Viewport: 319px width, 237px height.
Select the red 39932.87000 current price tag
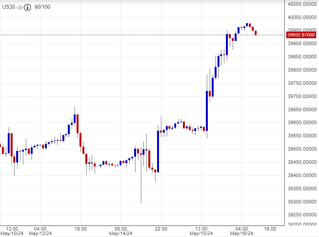coord(301,35)
